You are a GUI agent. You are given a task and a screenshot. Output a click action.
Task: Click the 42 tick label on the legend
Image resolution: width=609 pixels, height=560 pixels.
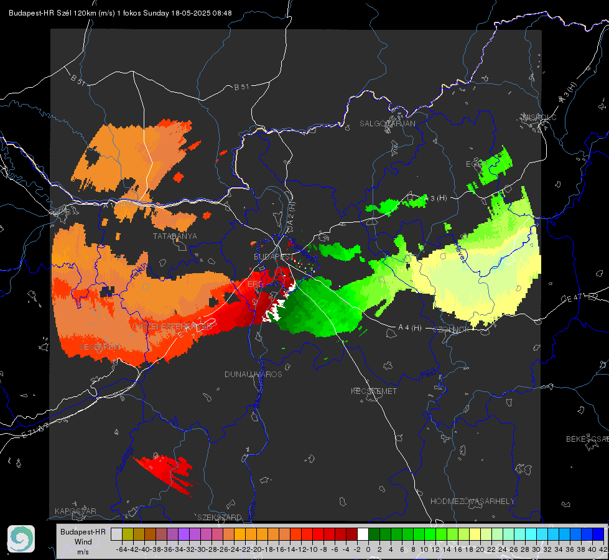coord(603,549)
